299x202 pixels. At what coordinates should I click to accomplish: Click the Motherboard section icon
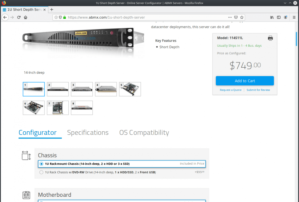[26, 195]
